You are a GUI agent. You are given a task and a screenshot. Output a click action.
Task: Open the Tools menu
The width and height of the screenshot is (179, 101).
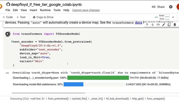(x=57, y=10)
